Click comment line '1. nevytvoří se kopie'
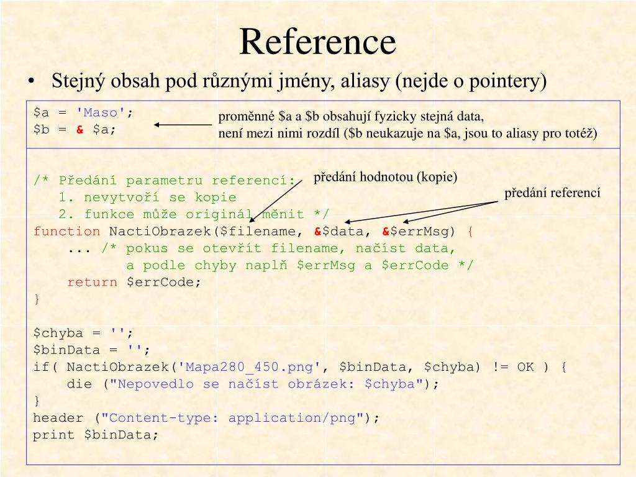This screenshot has height=477, width=636. coord(147,198)
